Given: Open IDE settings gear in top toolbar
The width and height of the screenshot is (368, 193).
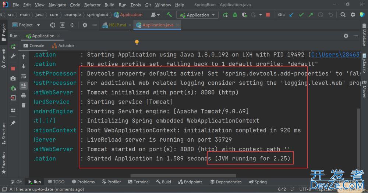Looking at the screenshot, I should click(353, 15).
